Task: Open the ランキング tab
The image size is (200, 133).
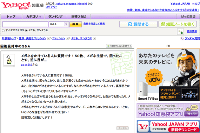Action: (x=55, y=16)
